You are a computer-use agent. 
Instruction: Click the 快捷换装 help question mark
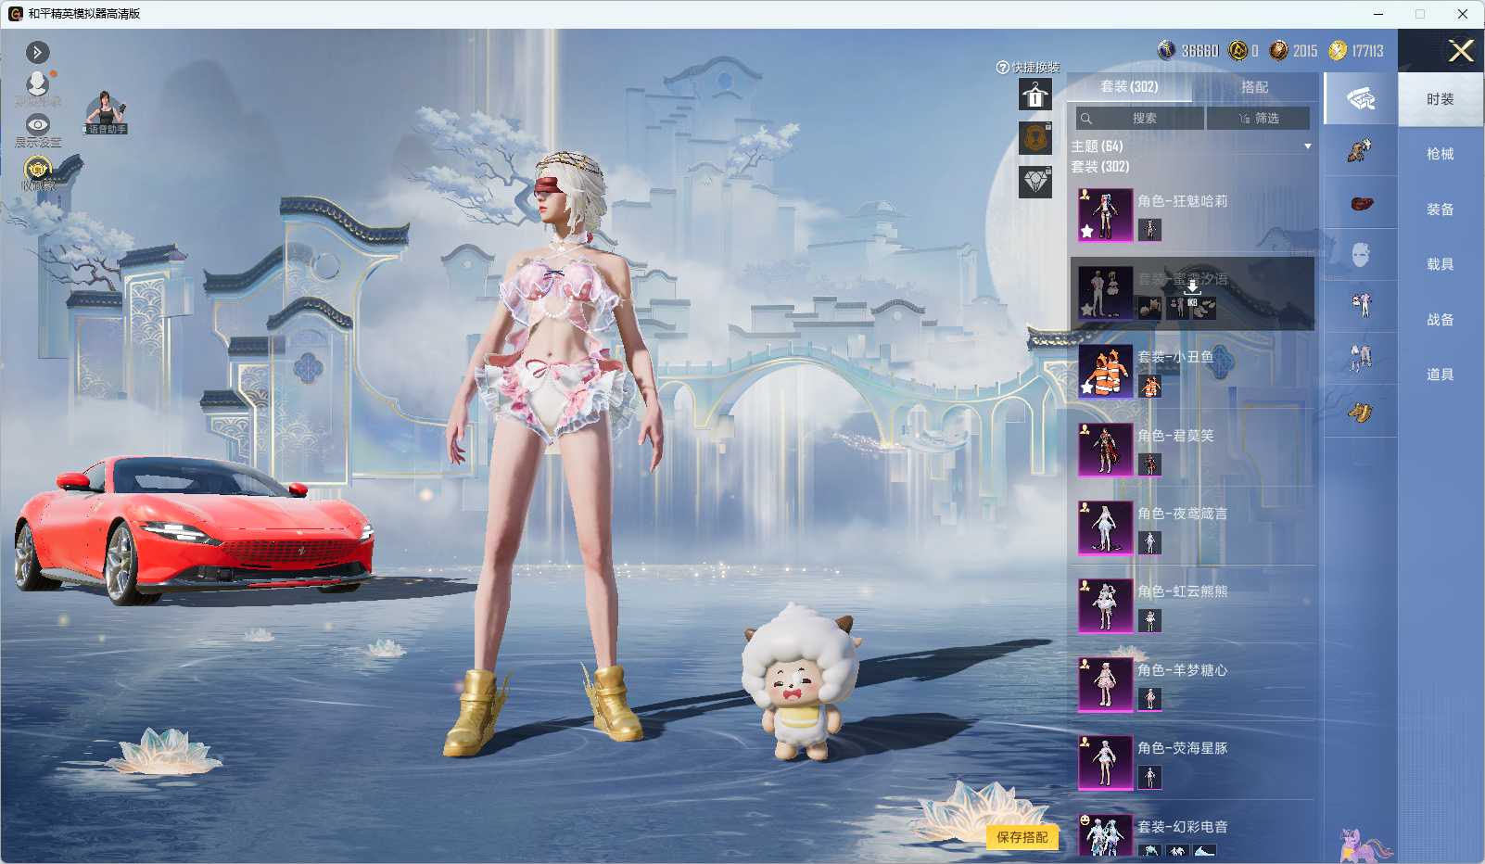pyautogui.click(x=1002, y=68)
